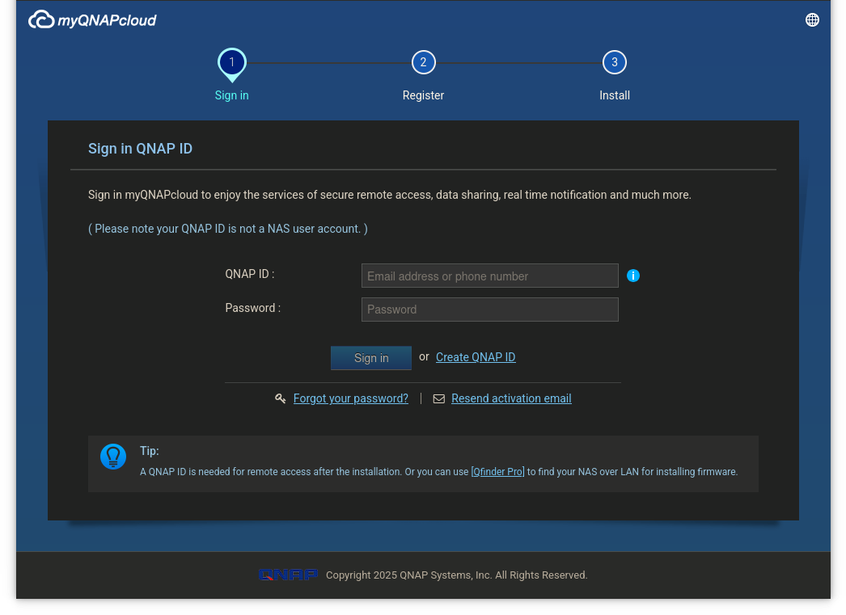Image resolution: width=846 pixels, height=615 pixels.
Task: Select step 2 Register circle
Action: [x=423, y=62]
